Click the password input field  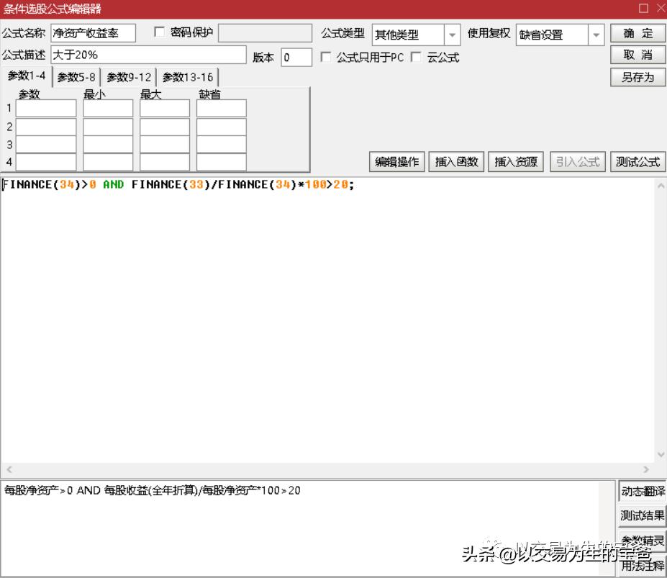pyautogui.click(x=265, y=33)
